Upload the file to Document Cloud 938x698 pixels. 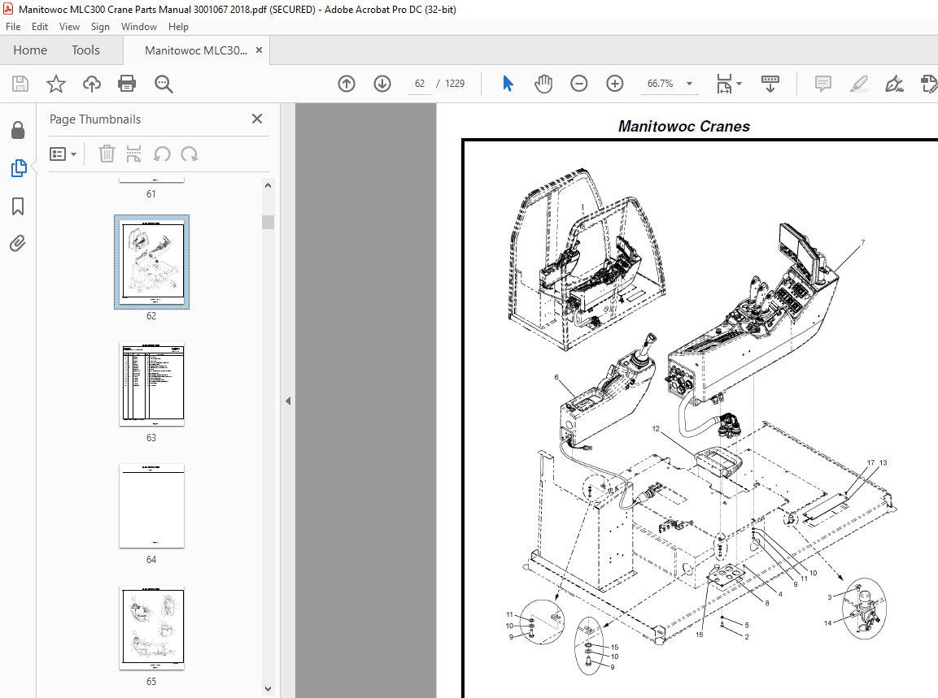coord(92,84)
